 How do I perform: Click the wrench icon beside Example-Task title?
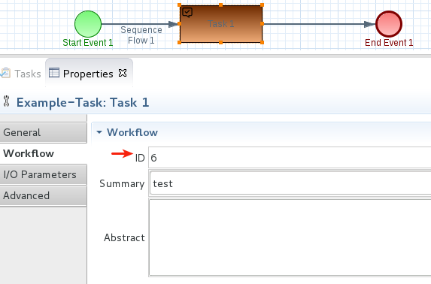coord(6,101)
